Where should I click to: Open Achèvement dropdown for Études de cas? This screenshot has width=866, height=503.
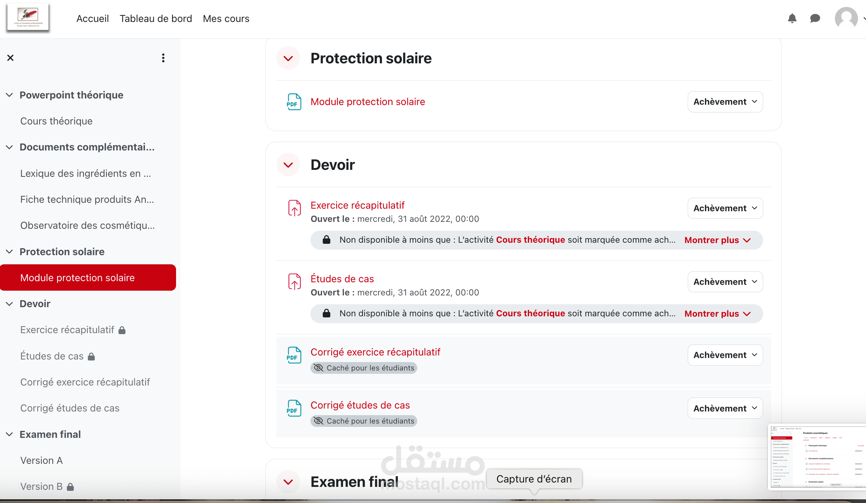(725, 282)
